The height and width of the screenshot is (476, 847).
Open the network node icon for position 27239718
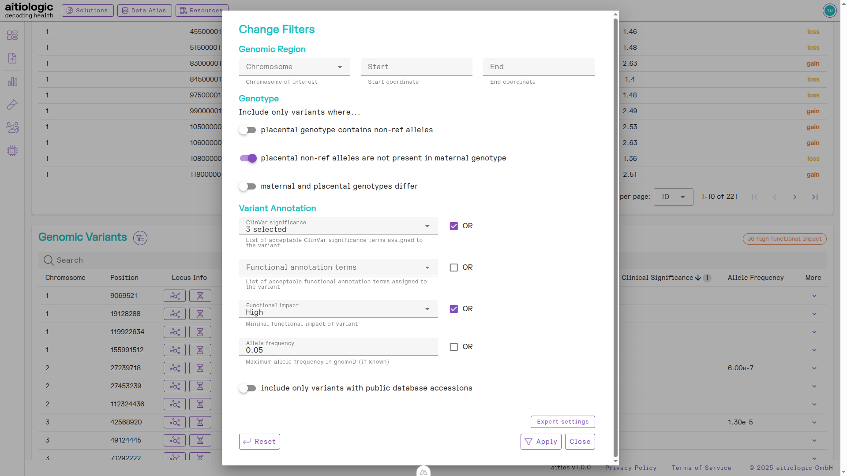[x=175, y=368]
